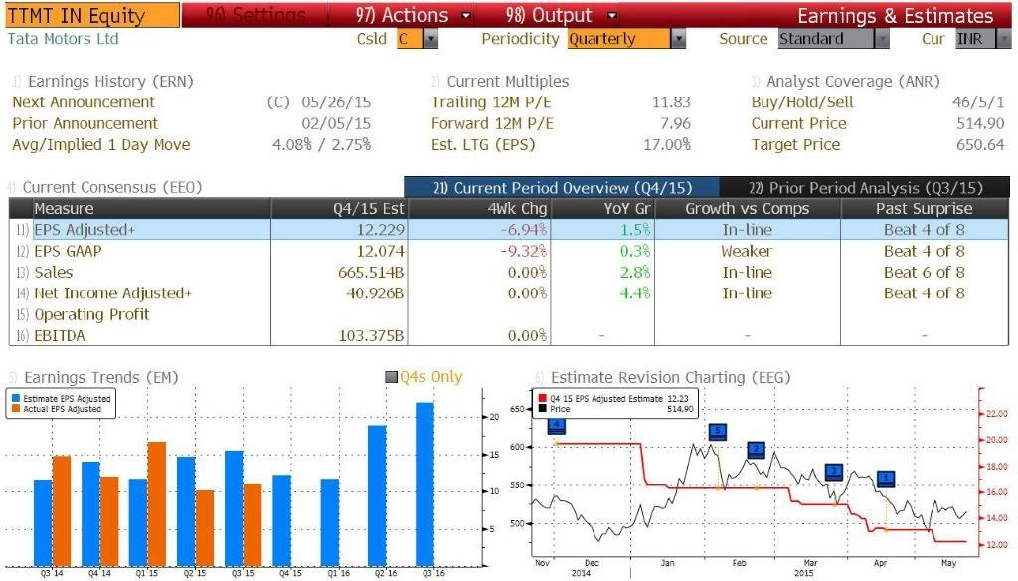Expand the Output dropdown arrow
Image resolution: width=1018 pixels, height=581 pixels.
612,16
